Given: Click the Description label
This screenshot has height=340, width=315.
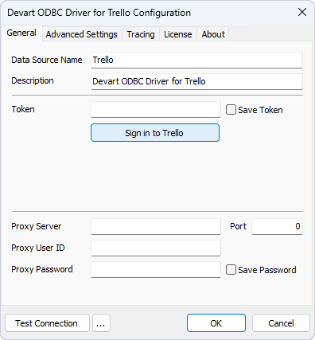Looking at the screenshot, I should [33, 80].
